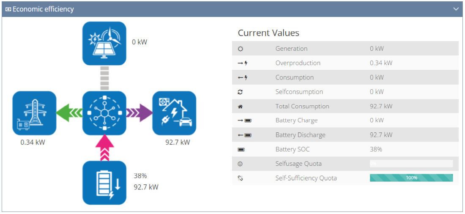Viewport: 465px width, 214px height.
Task: Click the pink battery discharge arrow
Action: [x=104, y=148]
